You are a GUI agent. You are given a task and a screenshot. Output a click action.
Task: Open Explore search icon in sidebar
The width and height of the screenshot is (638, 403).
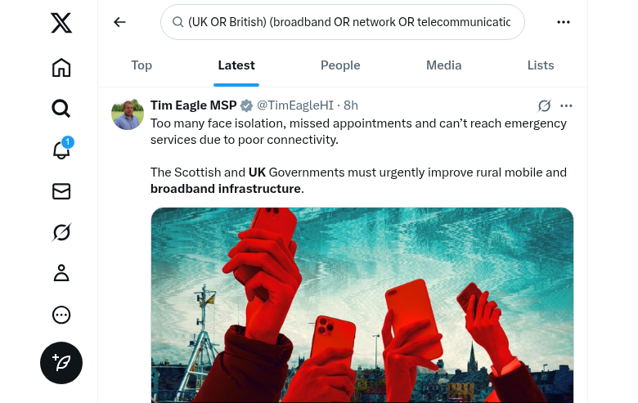pos(61,108)
